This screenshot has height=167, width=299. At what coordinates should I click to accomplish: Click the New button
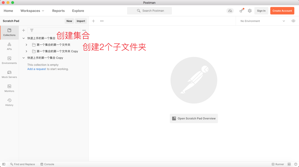tap(69, 21)
